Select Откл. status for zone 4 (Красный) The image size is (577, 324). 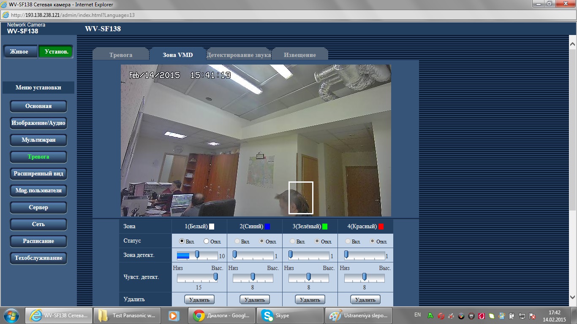[x=372, y=241]
